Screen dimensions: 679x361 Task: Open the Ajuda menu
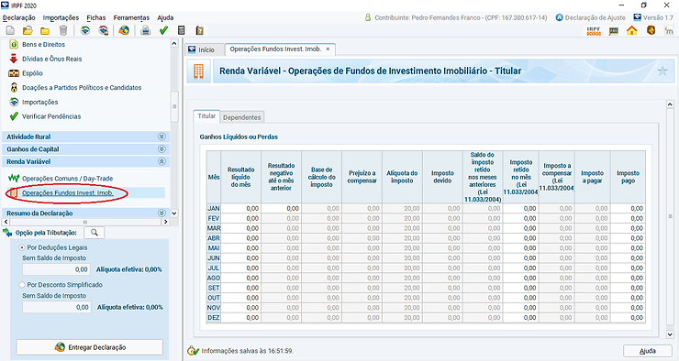tap(165, 17)
